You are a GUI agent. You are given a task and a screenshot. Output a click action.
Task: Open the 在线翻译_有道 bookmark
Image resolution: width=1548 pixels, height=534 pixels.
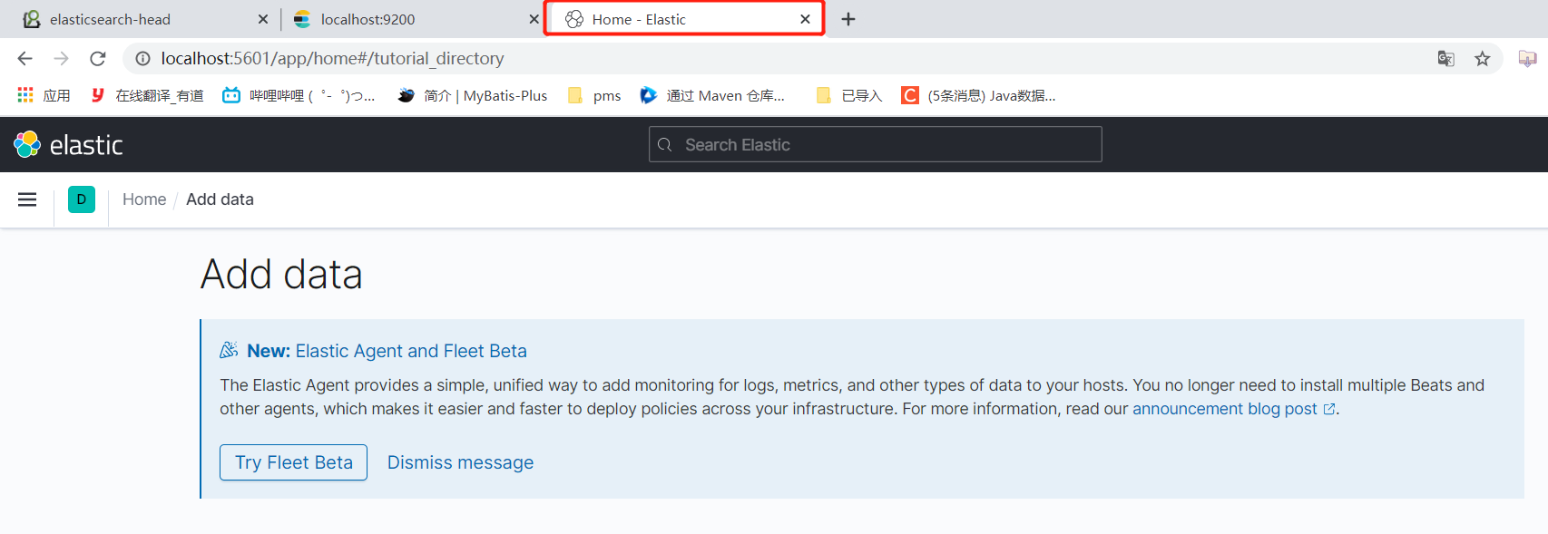(x=148, y=95)
